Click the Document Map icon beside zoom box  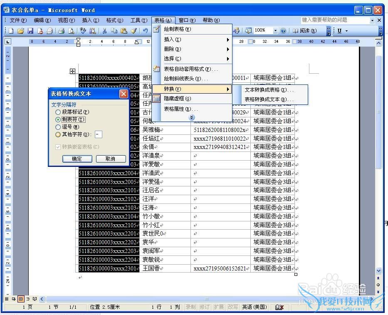(x=248, y=30)
